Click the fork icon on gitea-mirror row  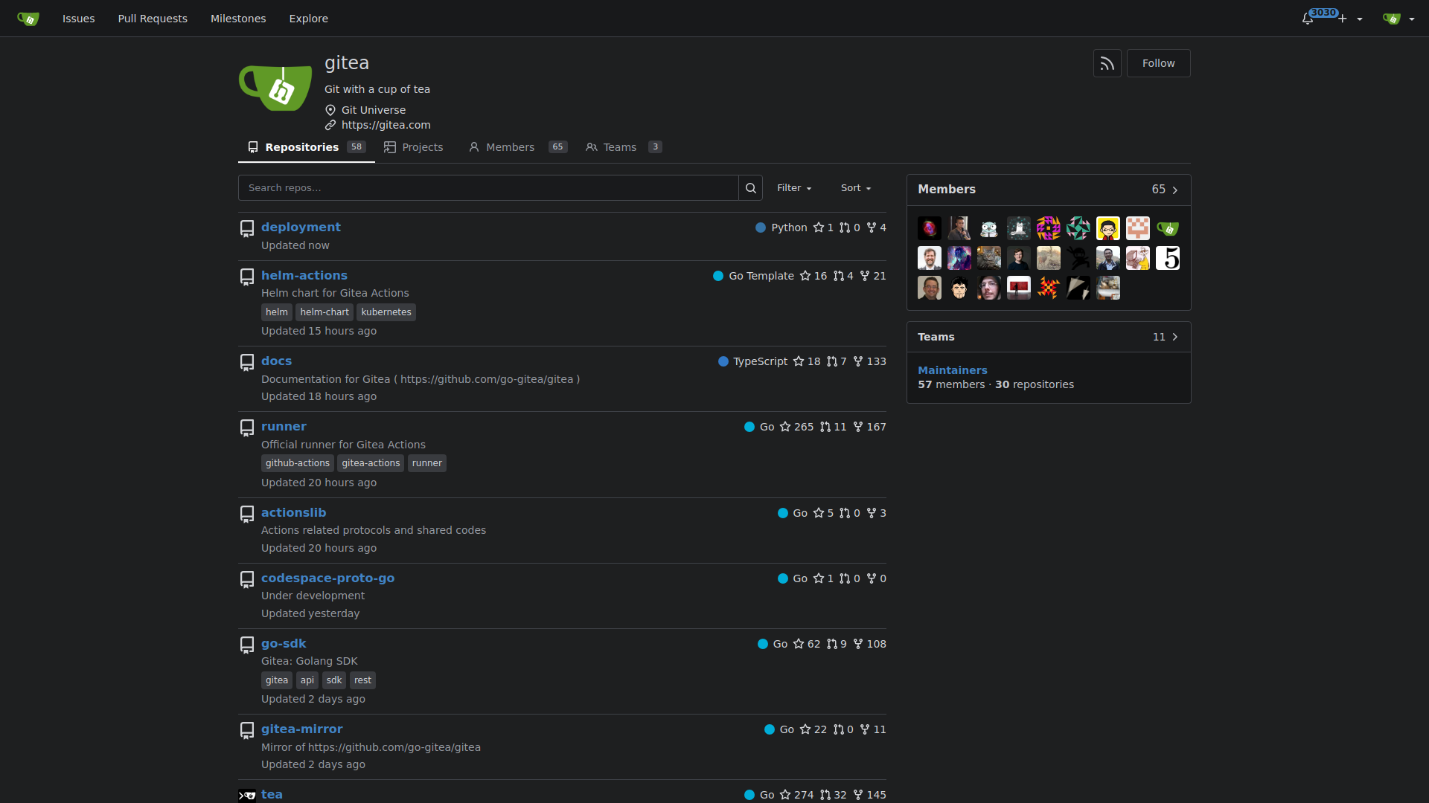[x=865, y=729]
